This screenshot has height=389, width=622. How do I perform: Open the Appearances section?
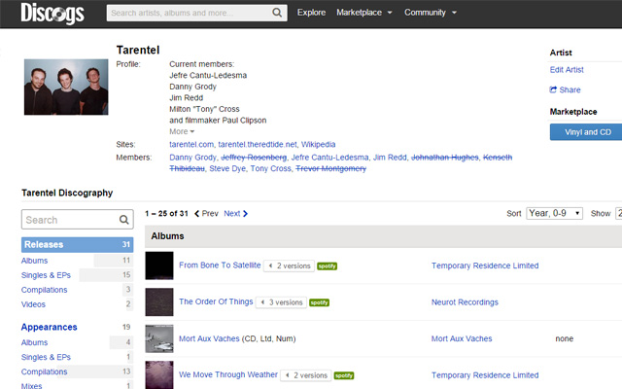pyautogui.click(x=50, y=327)
